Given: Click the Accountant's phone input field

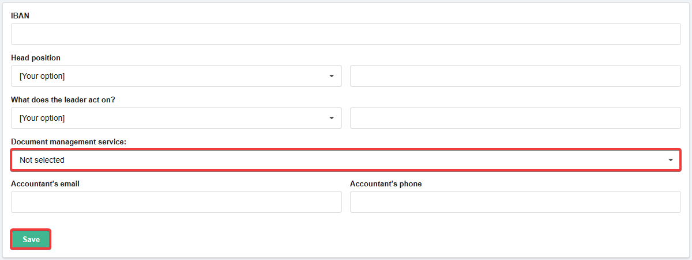Looking at the screenshot, I should tap(515, 202).
